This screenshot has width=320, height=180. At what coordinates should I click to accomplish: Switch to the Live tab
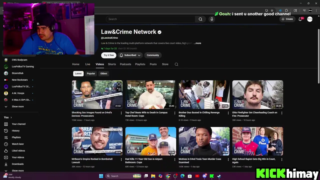point(88,64)
